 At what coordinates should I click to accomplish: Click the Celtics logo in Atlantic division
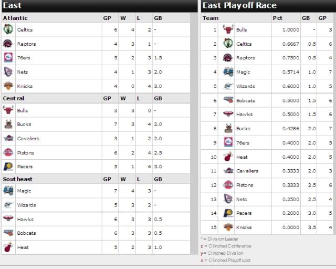[8, 29]
